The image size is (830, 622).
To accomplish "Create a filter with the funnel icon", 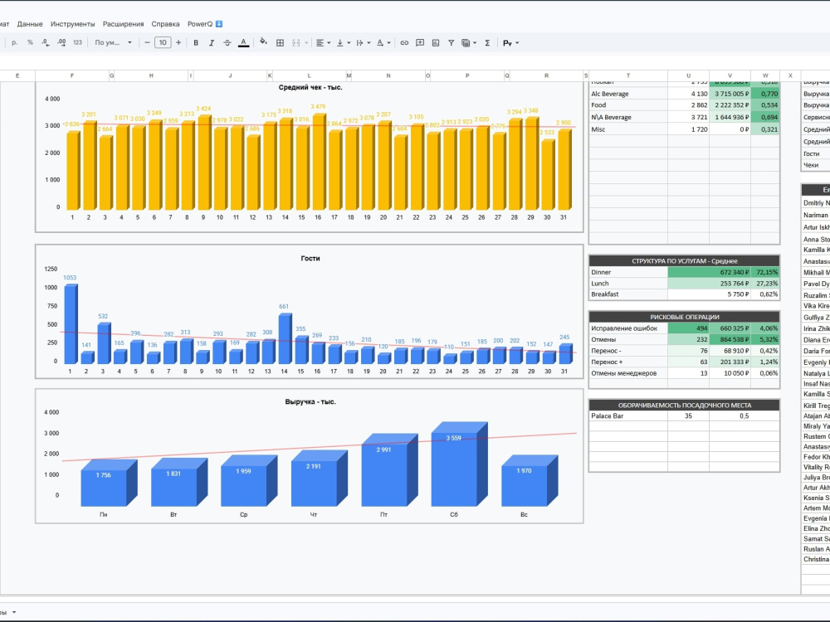I will coord(451,43).
